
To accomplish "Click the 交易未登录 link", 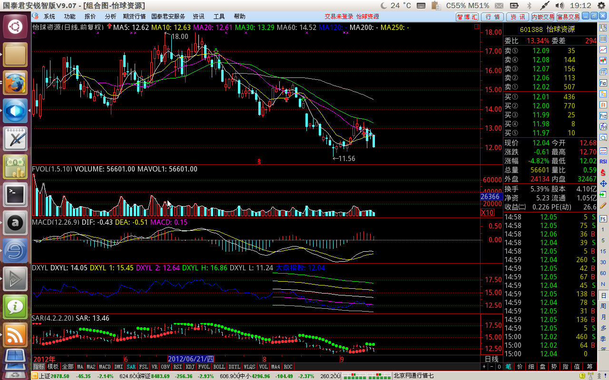I will 339,16.
